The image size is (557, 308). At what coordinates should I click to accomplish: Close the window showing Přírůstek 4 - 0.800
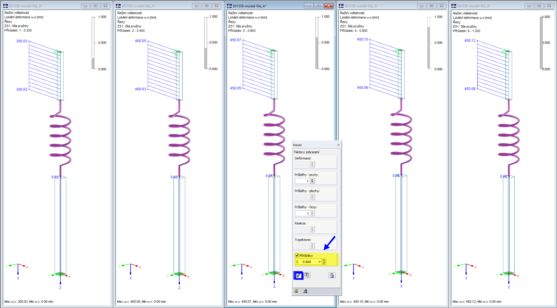point(441,6)
